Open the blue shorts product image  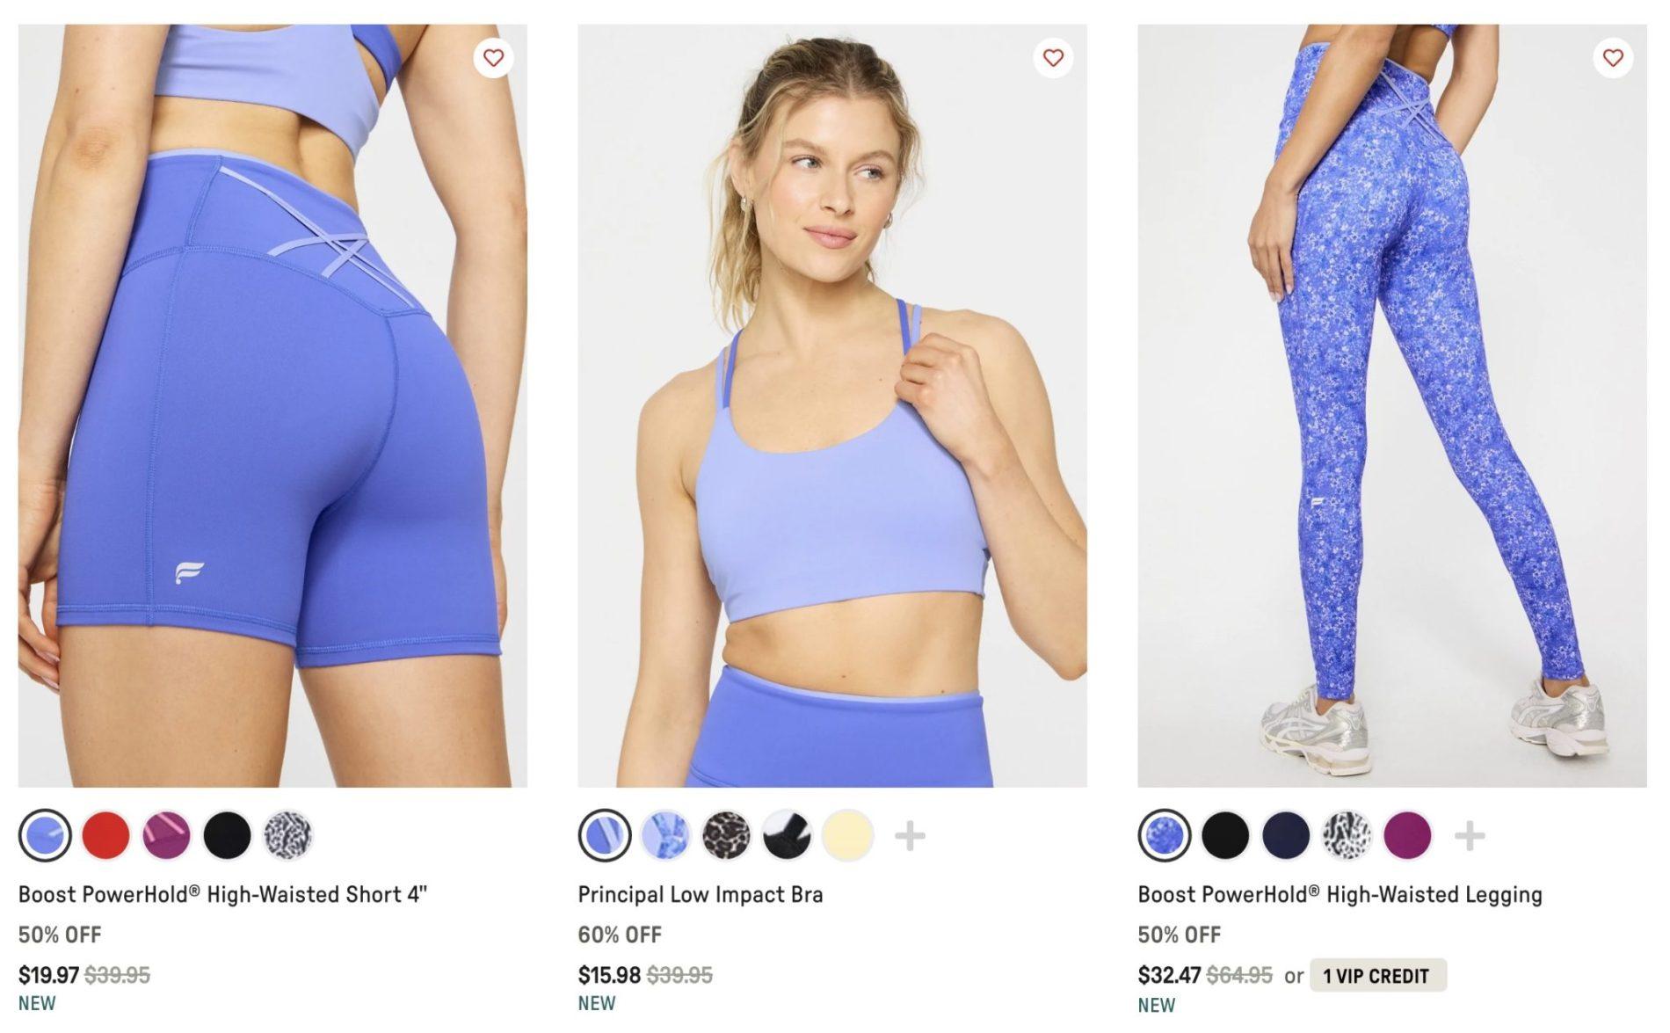tap(272, 404)
